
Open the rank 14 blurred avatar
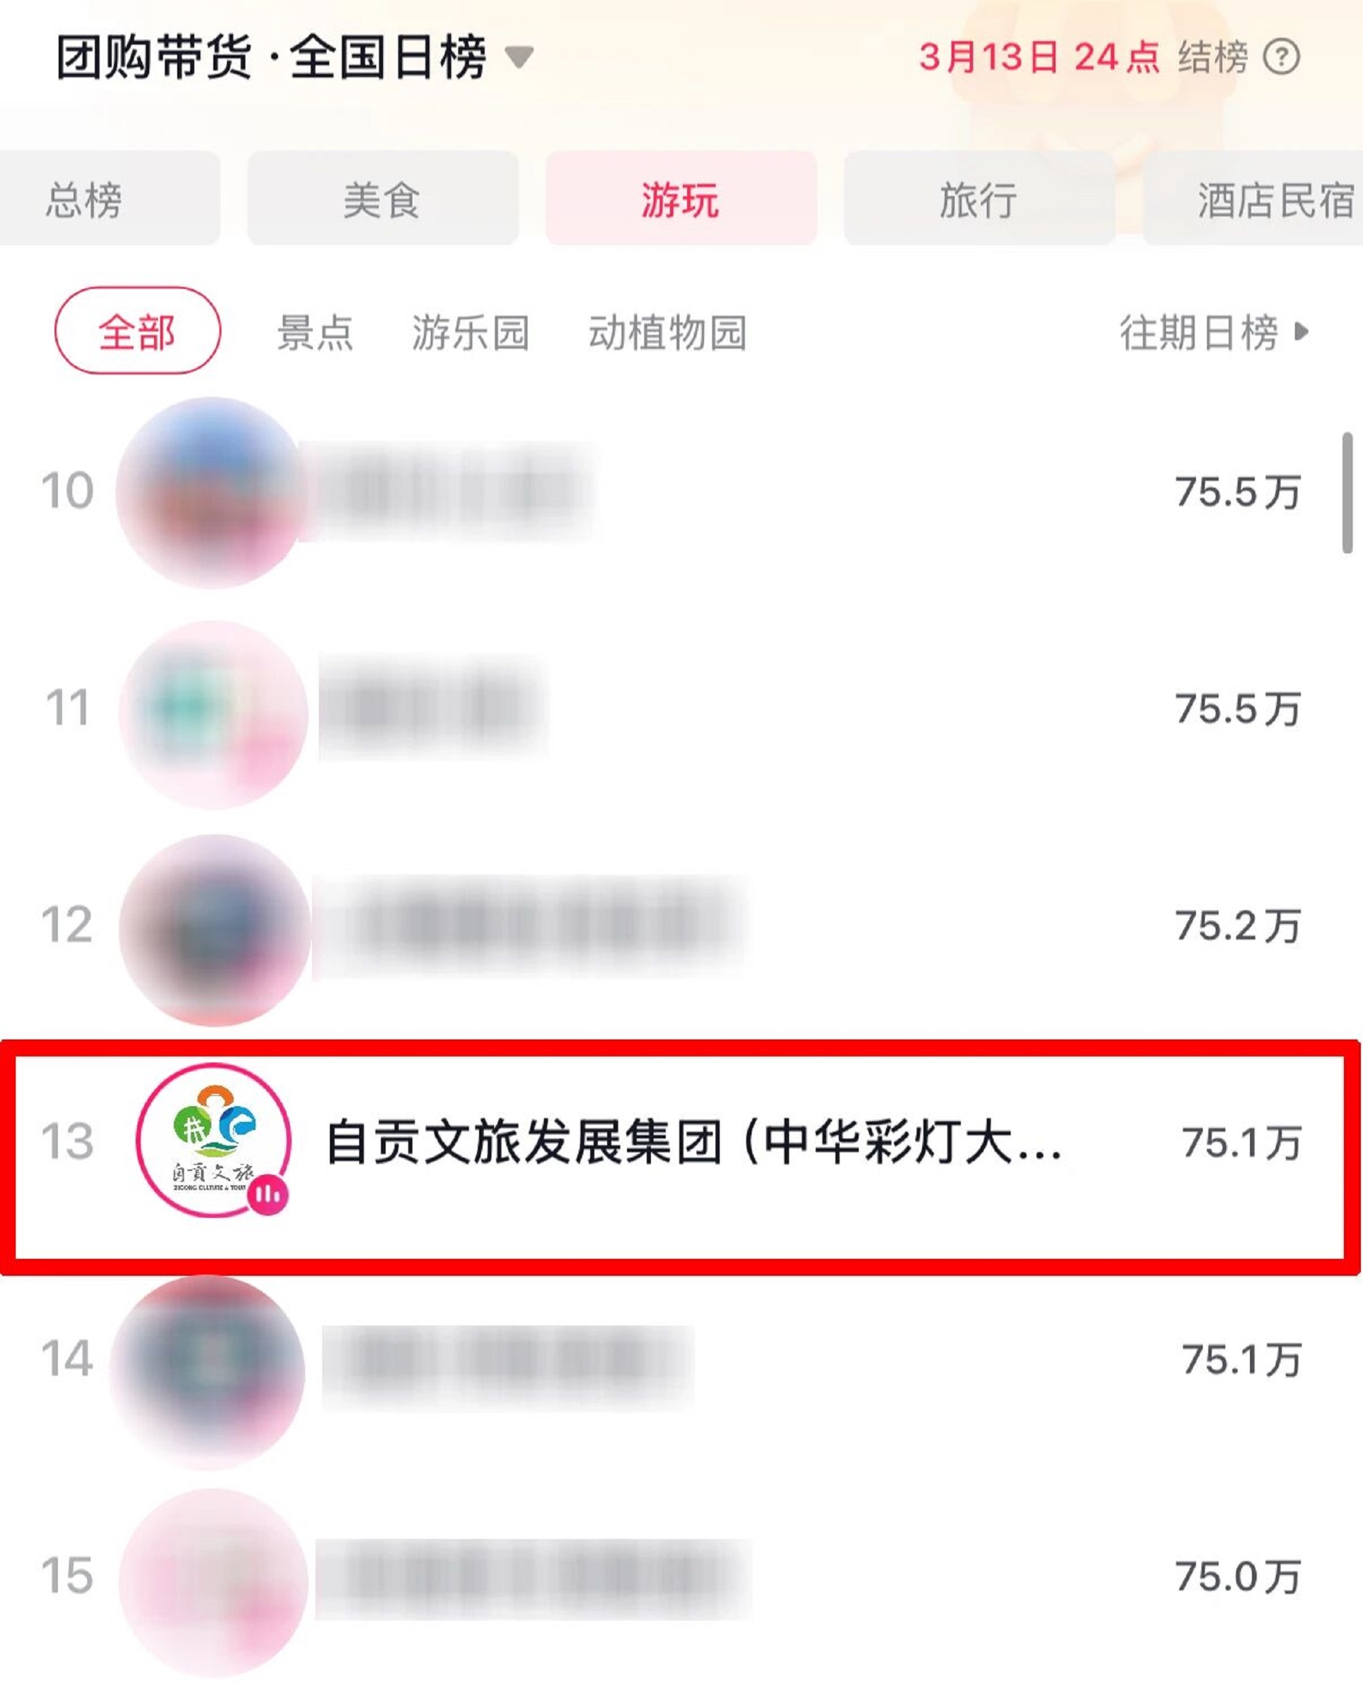click(x=209, y=1372)
